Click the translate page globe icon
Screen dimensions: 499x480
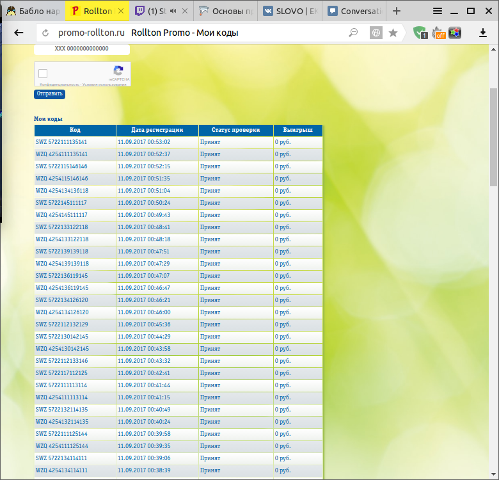[x=376, y=33]
